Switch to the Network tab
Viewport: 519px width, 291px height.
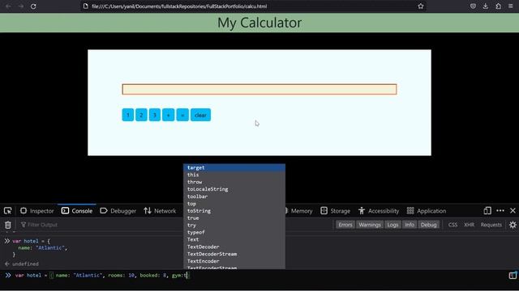[x=160, y=211]
